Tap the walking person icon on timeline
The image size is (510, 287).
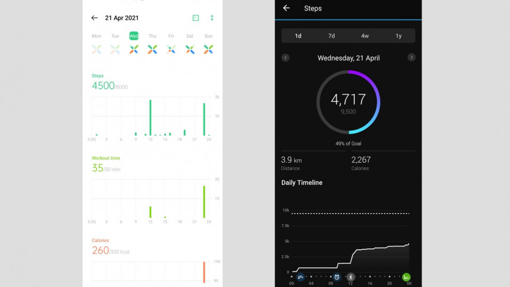(x=350, y=277)
